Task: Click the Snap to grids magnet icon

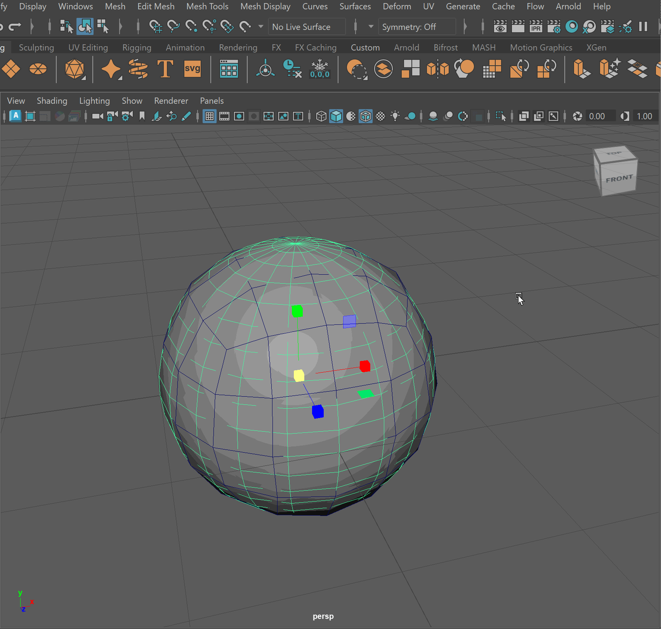Action: [156, 27]
